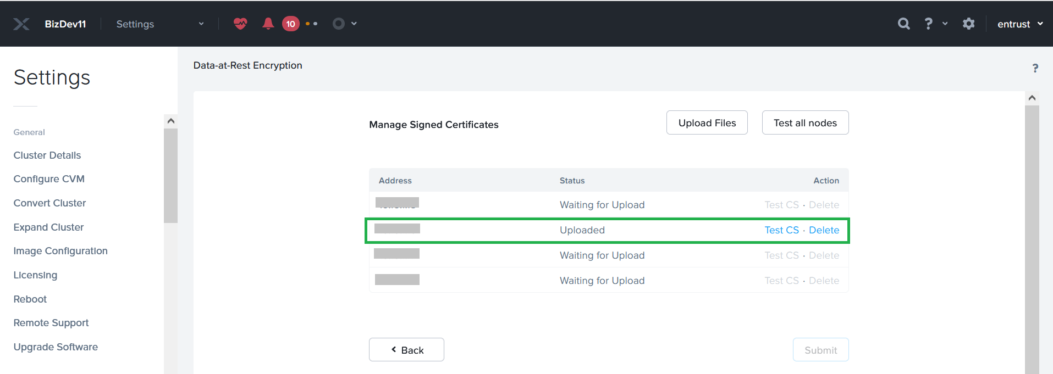Image resolution: width=1053 pixels, height=374 pixels.
Task: Open the search magnifier icon
Action: [x=903, y=24]
